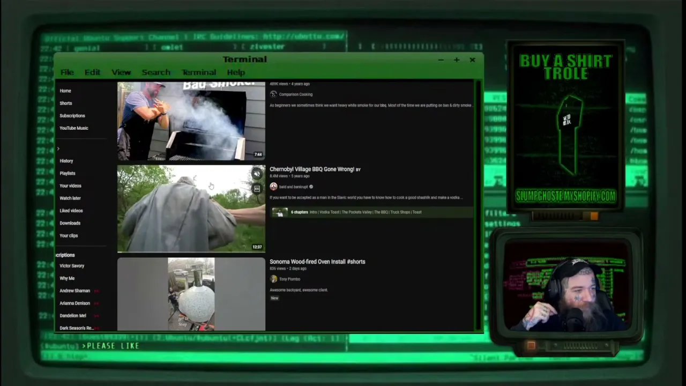Screen dimensions: 686x386
Task: Click the 'Awesome backyard, awesome client.' description
Action: pos(299,290)
